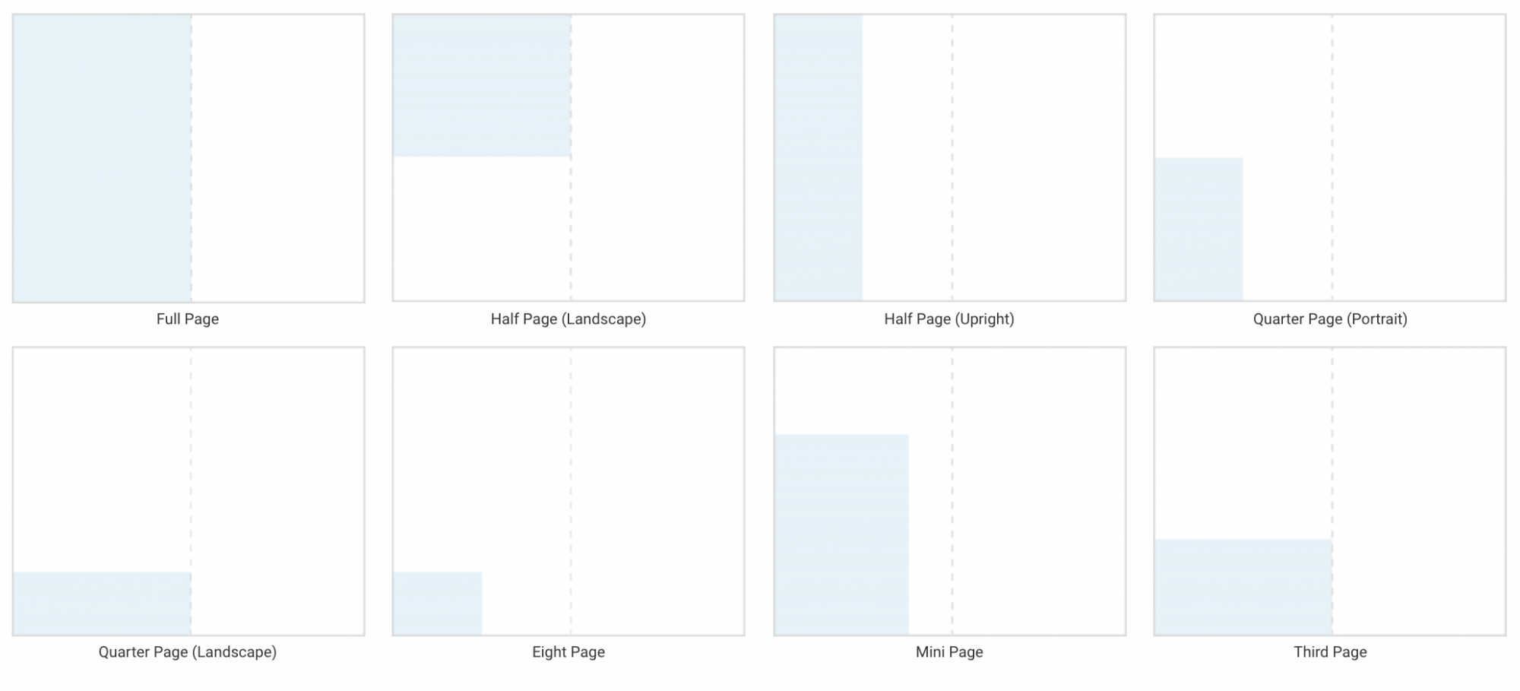1520x691 pixels.
Task: Select the Full Page layout thumbnail
Action: coord(188,158)
